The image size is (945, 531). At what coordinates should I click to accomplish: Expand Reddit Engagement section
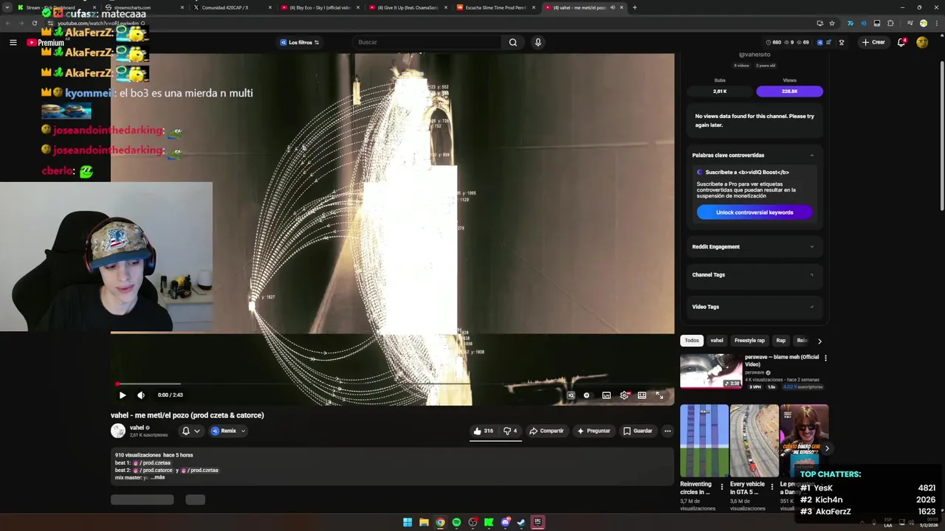(x=753, y=246)
